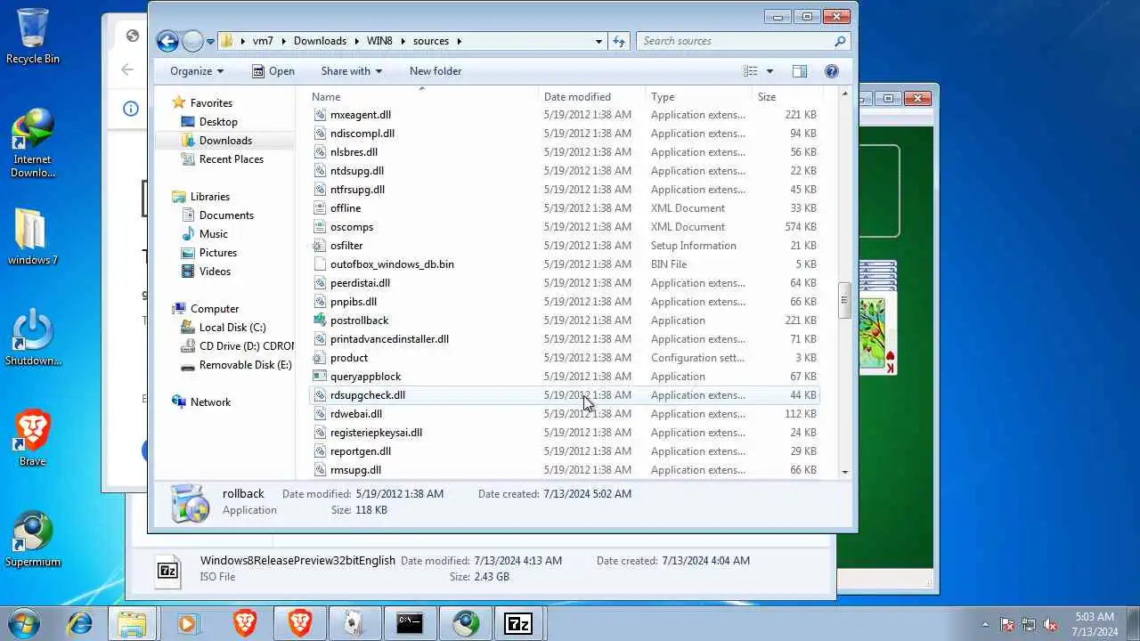Image resolution: width=1140 pixels, height=641 pixels.
Task: Show the preview pane
Action: click(800, 71)
